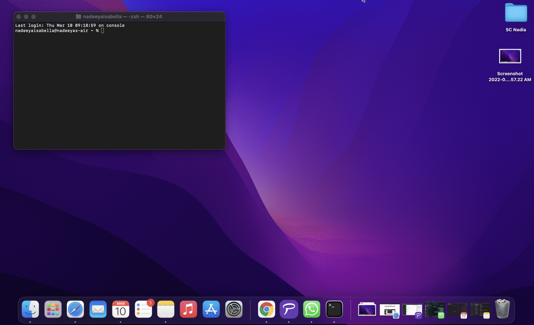Click the Terminal prompt line cursor
Viewport: 534px width, 325px height.
[102, 31]
